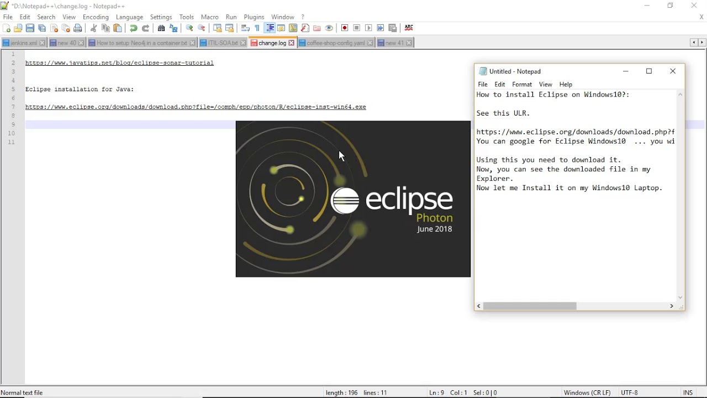The image size is (707, 398).
Task: Click the Eclipse Photon splash image
Action: pos(353,199)
